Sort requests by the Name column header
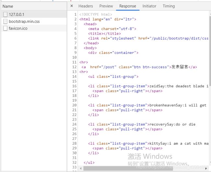The height and width of the screenshot is (172, 211). pyautogui.click(x=8, y=6)
